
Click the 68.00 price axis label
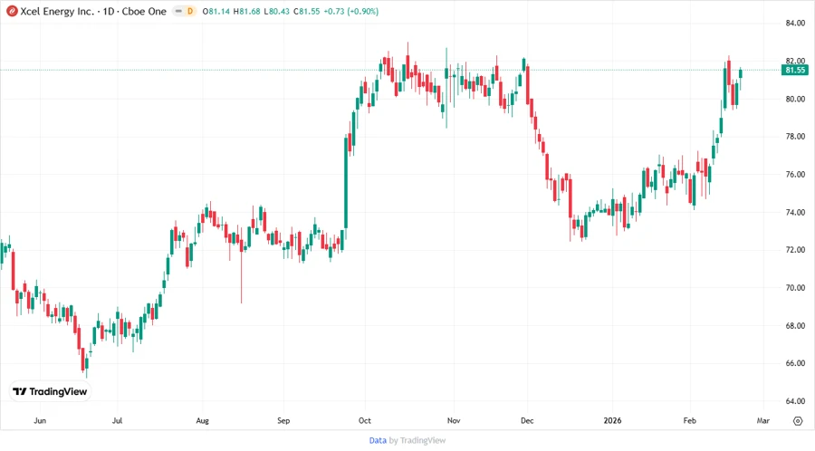(x=795, y=326)
